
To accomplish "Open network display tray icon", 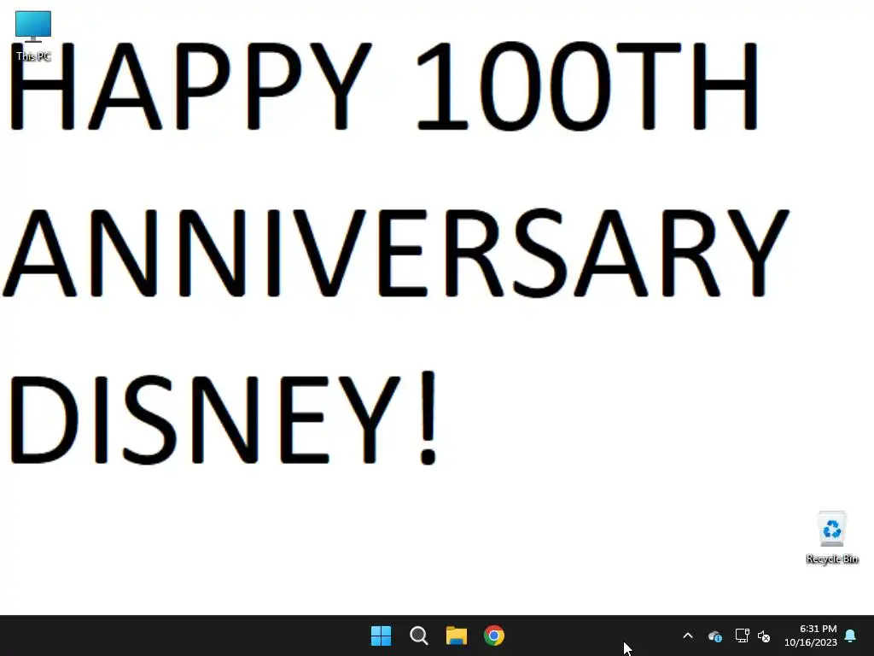I will [742, 635].
